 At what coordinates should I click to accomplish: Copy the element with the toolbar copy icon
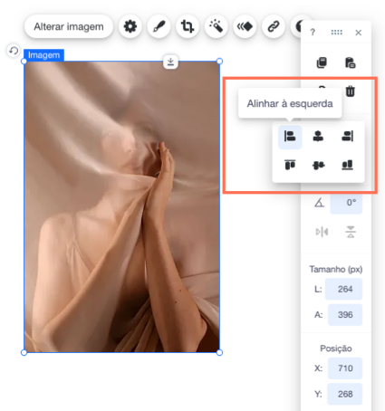(322, 62)
